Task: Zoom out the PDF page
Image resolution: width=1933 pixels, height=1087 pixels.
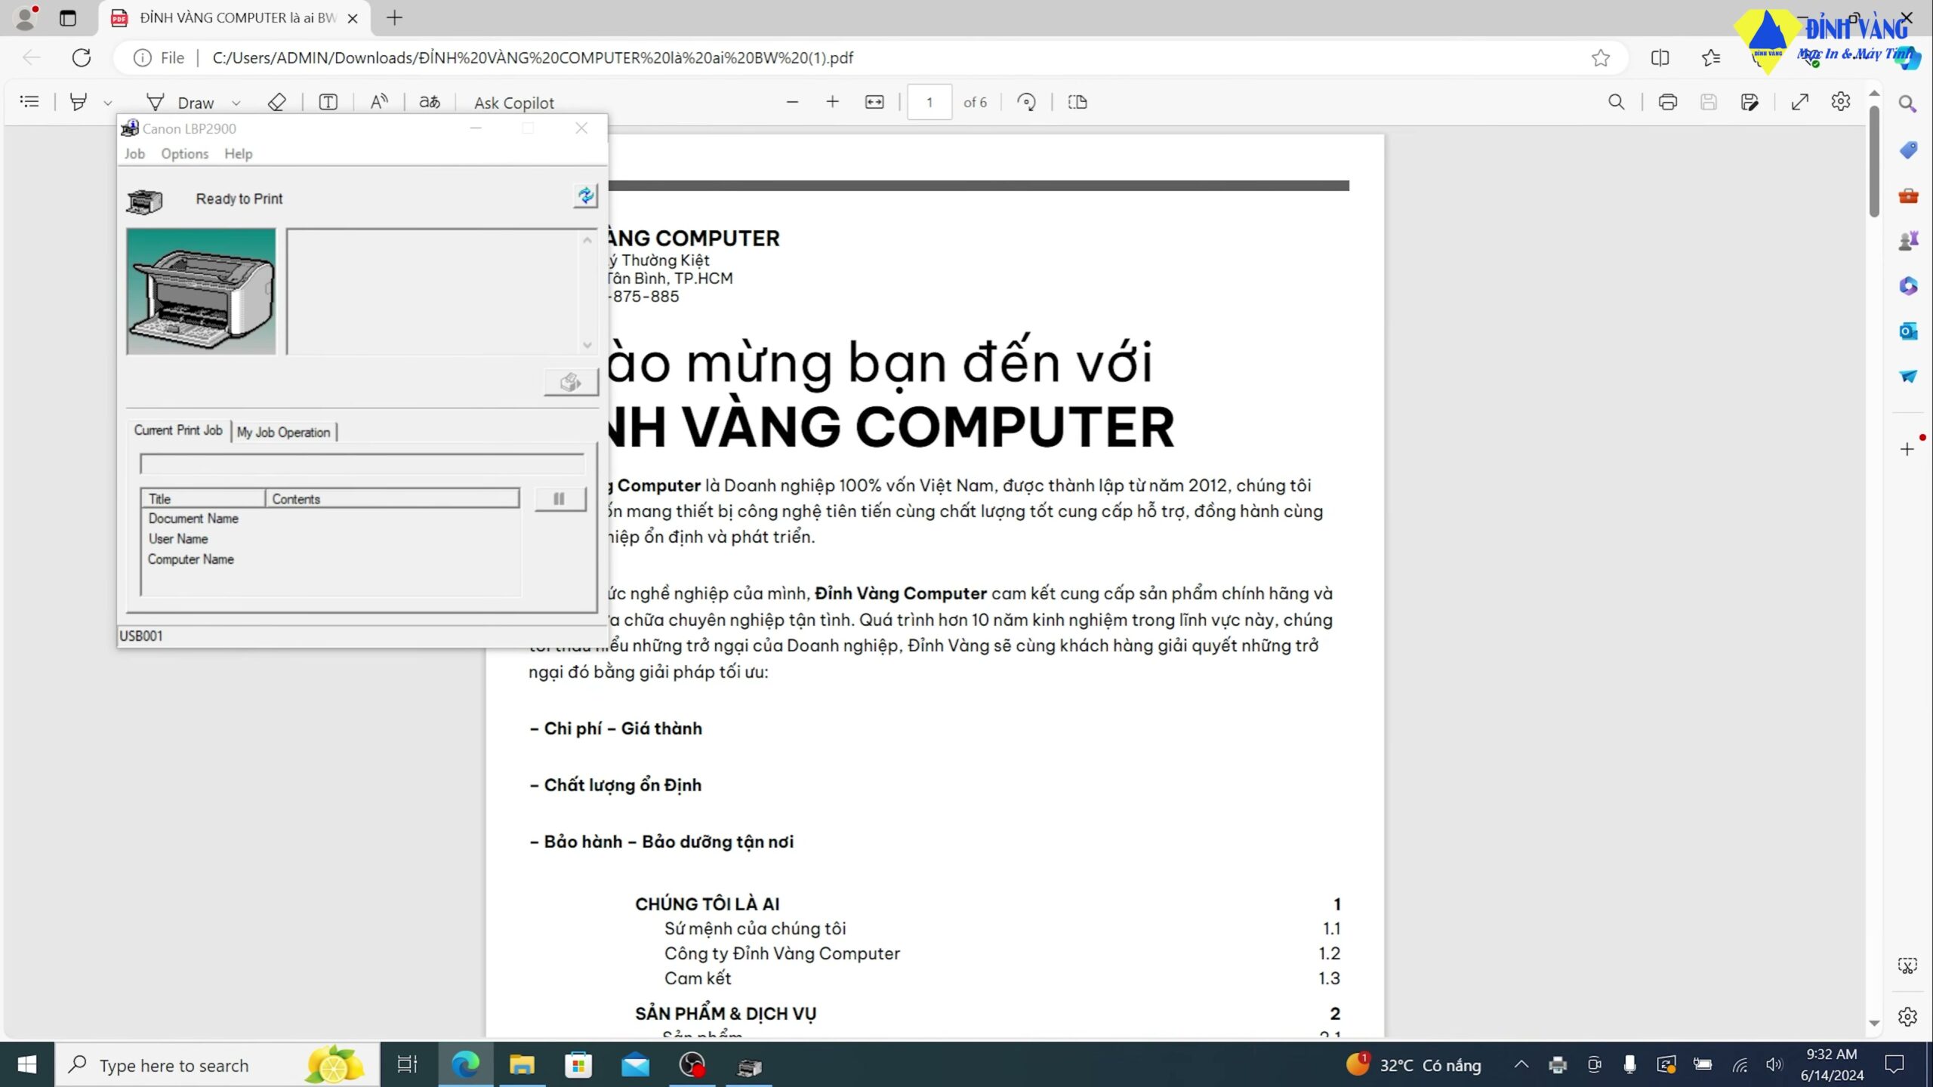Action: [792, 102]
